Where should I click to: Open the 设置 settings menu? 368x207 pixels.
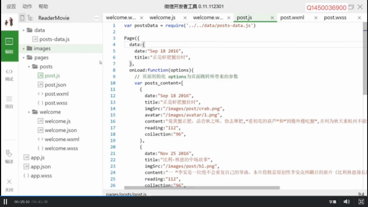[x=11, y=6]
